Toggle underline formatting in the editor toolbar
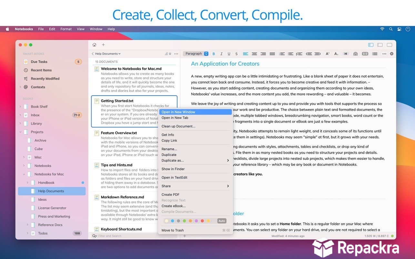This screenshot has height=259, width=415. 229,54
